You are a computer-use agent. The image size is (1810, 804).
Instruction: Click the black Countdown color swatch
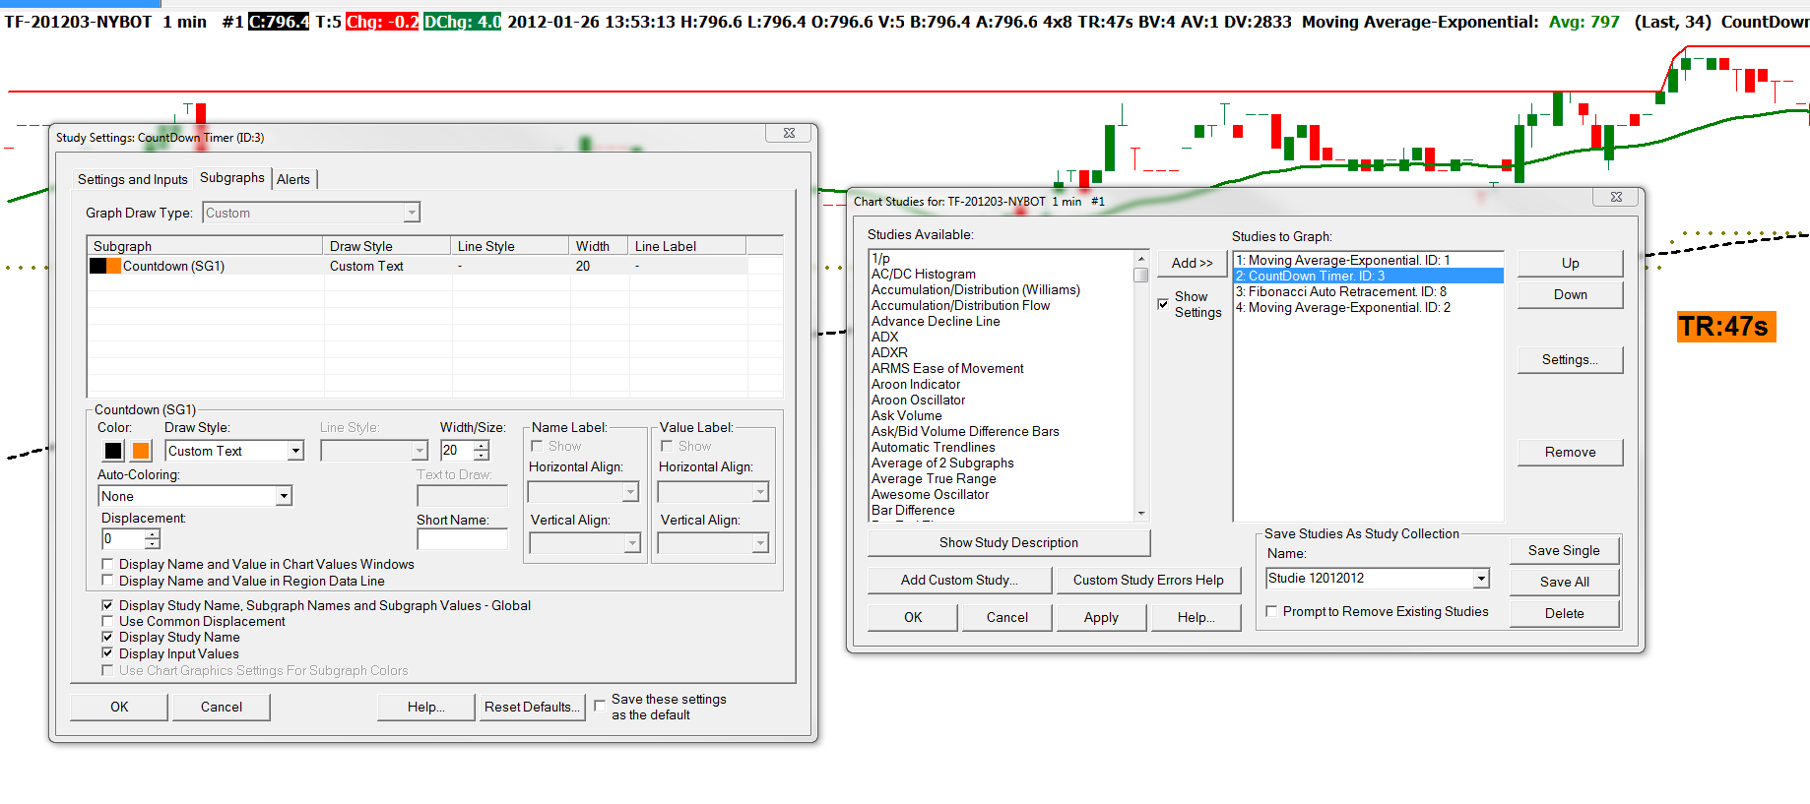113,451
